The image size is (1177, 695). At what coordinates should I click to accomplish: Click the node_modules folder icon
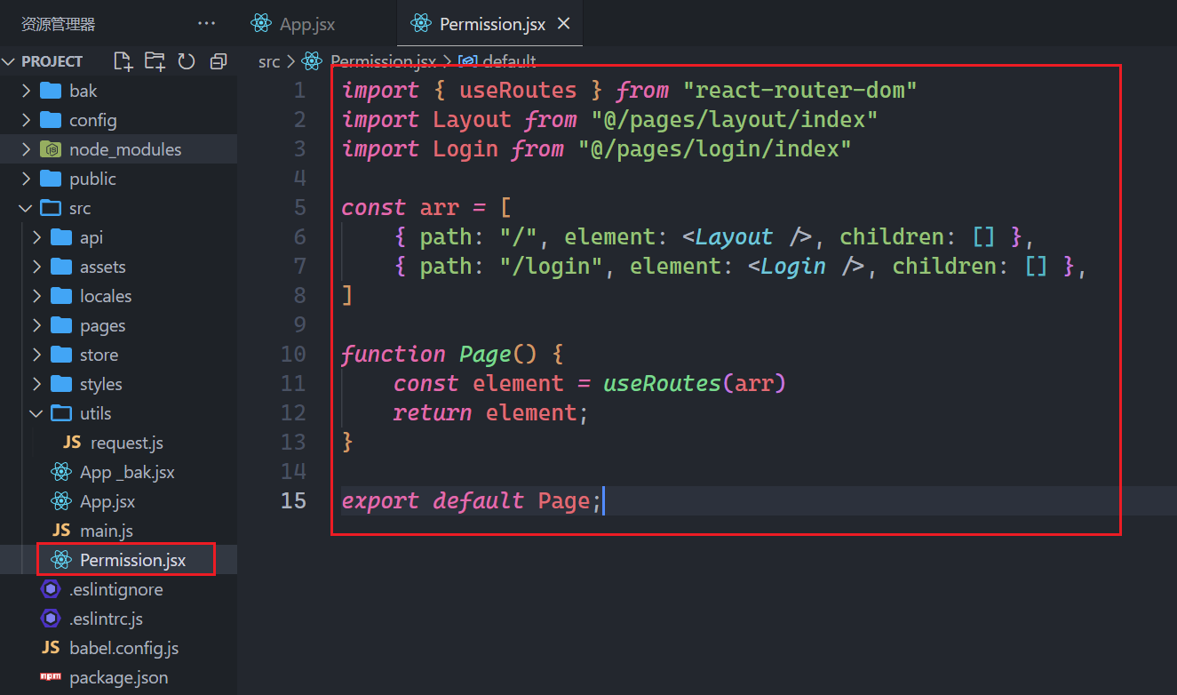[51, 149]
